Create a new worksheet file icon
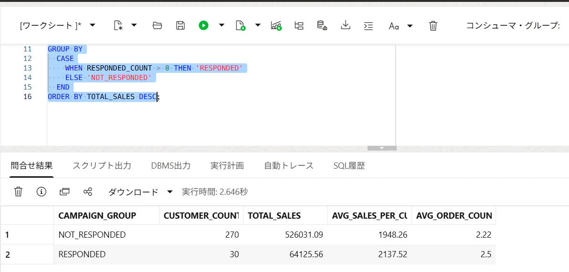This screenshot has width=569, height=272. pyautogui.click(x=118, y=25)
